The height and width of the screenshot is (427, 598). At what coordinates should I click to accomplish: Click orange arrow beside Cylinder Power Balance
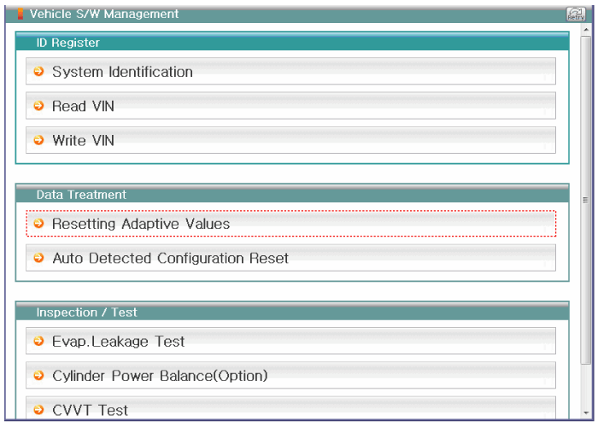tap(38, 376)
